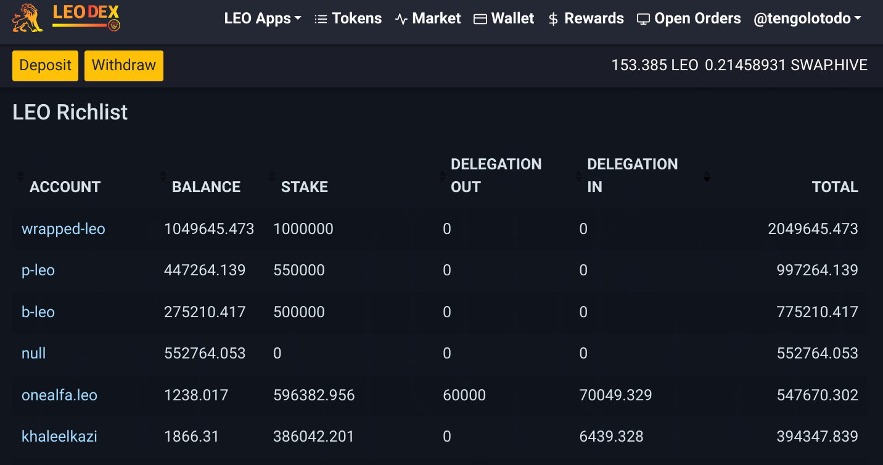Select wrapped-leo stake 1000000
The image size is (883, 465).
[303, 229]
